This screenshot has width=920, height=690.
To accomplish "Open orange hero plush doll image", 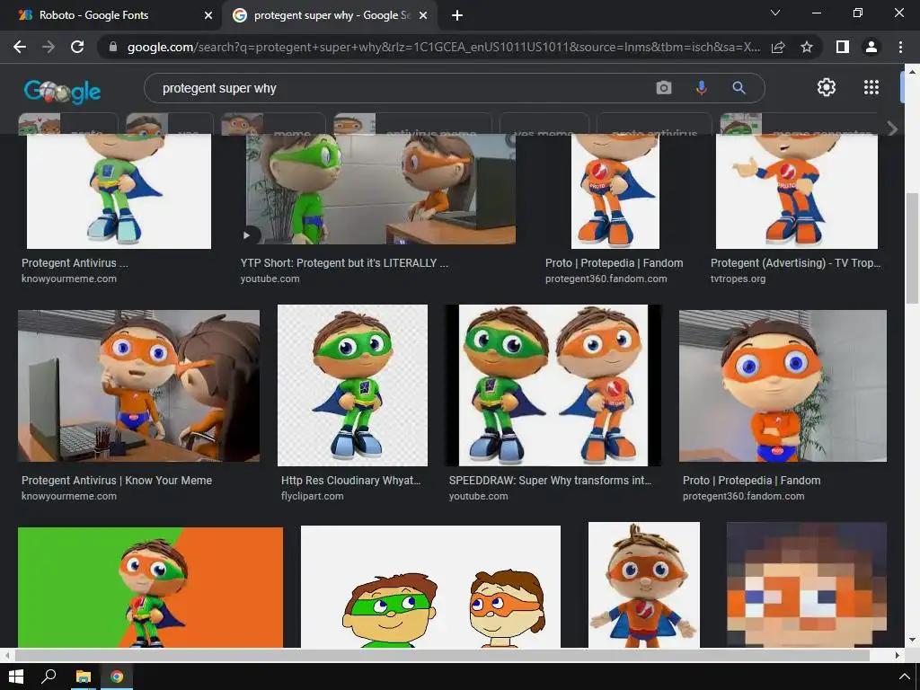I will [644, 585].
